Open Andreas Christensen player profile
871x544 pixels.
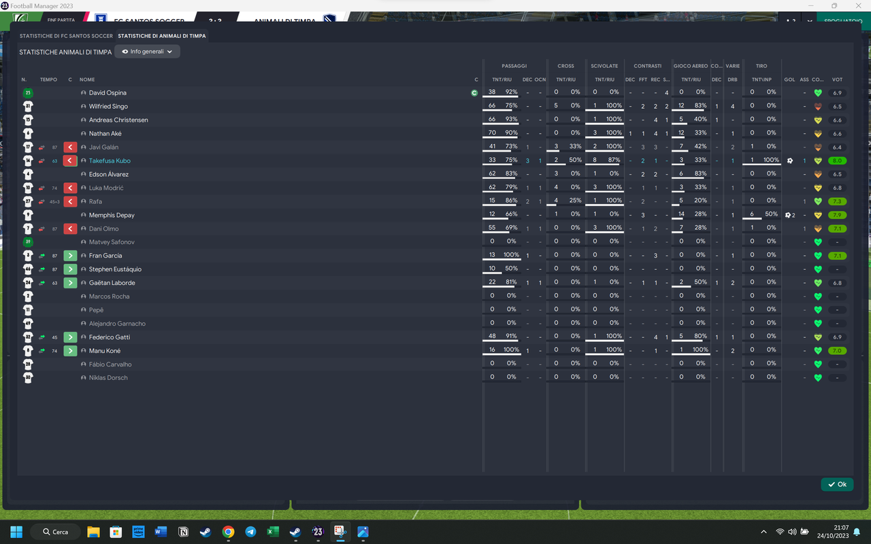(x=118, y=120)
